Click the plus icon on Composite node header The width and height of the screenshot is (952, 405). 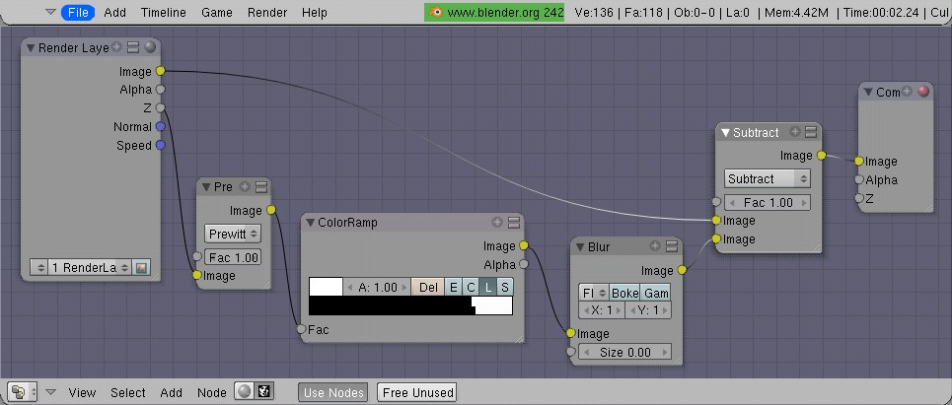[907, 92]
